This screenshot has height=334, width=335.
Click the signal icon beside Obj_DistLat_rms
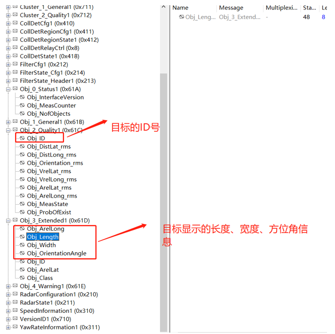[22, 147]
